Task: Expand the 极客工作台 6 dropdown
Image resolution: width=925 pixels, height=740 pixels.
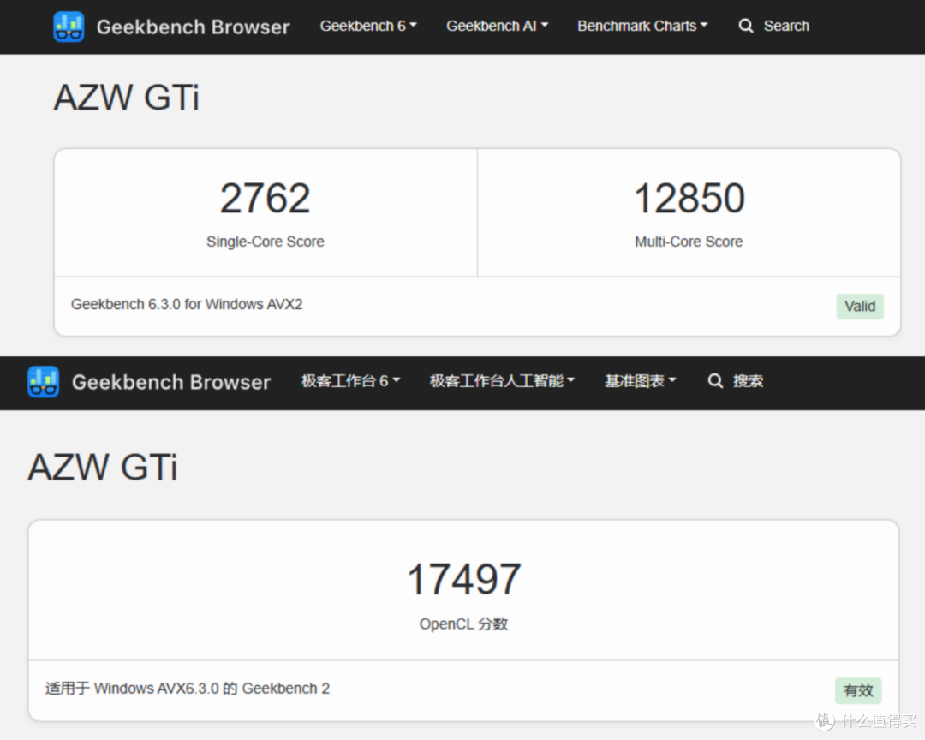Action: pos(350,381)
